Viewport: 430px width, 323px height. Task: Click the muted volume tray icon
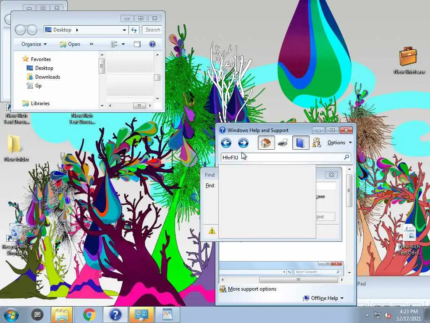(388, 315)
